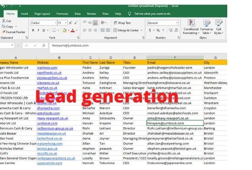Image resolution: width=252 pixels, height=170 pixels.
Task: Align text left in the cell
Action: 85,30
